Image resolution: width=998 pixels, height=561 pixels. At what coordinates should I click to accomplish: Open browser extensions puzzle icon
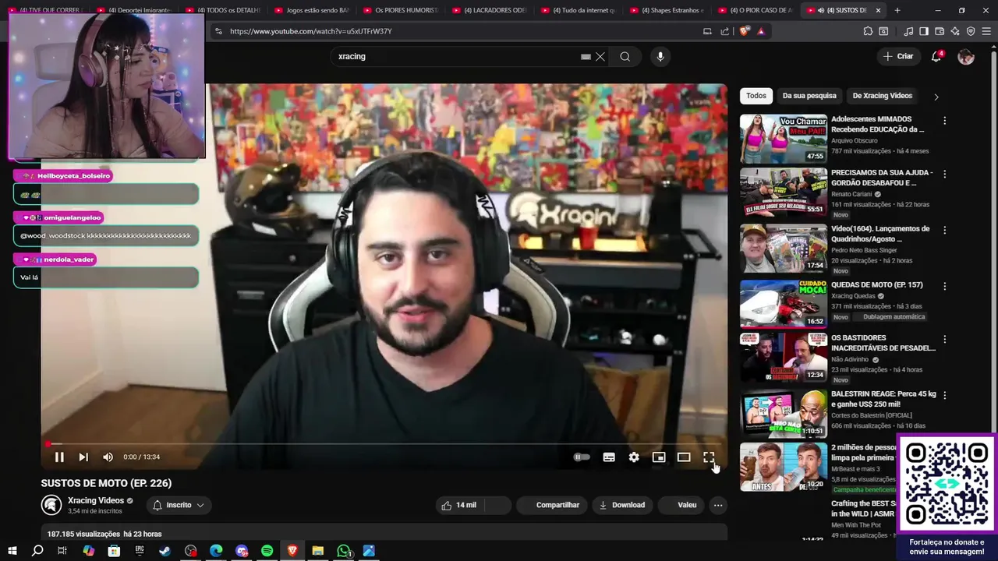[x=868, y=31]
